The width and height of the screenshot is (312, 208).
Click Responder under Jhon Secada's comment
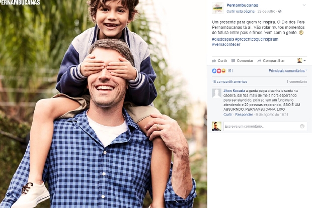(244, 115)
